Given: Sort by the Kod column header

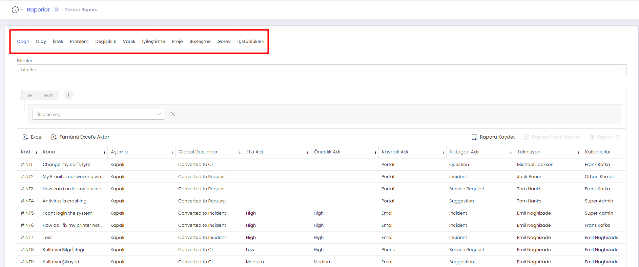Looking at the screenshot, I should pos(25,152).
